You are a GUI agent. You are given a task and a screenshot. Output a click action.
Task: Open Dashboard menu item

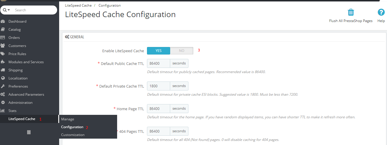[17, 21]
